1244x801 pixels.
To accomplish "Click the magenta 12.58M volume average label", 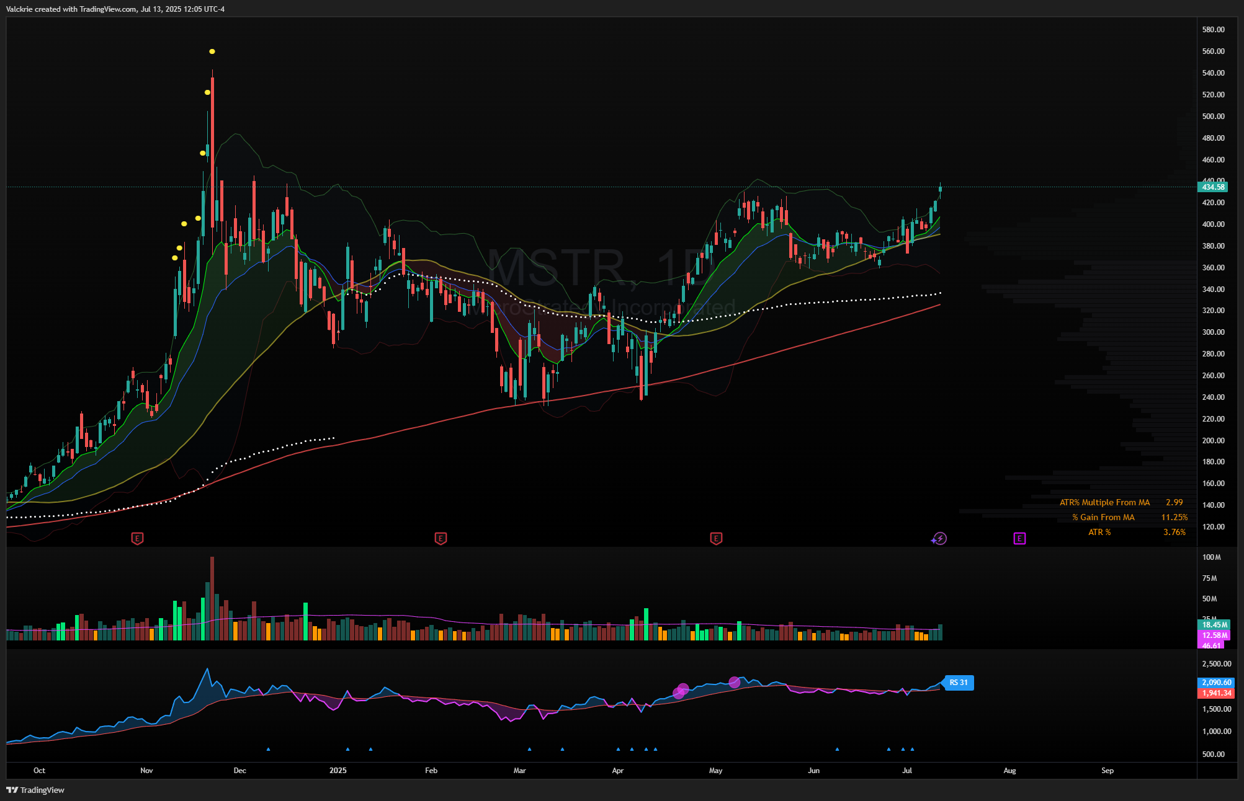I will click(1213, 635).
